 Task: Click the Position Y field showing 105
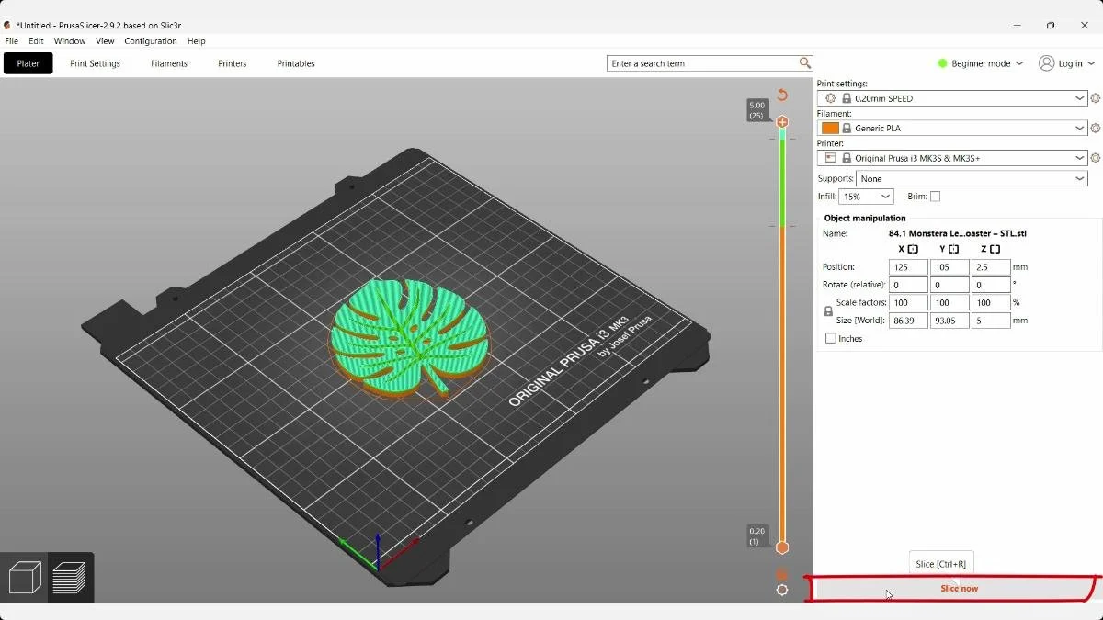click(x=949, y=267)
